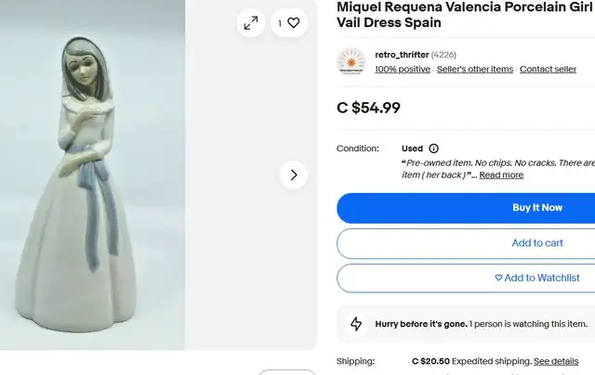Click the heart icon in Add to Watchlist
This screenshot has height=375, width=595.
pyautogui.click(x=498, y=278)
